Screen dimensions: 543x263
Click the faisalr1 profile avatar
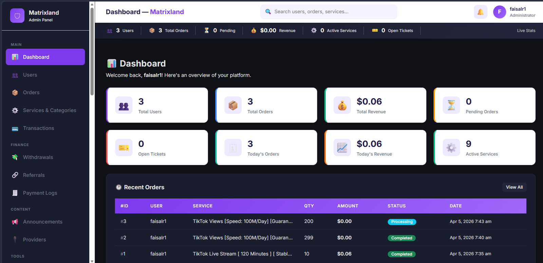tap(499, 12)
